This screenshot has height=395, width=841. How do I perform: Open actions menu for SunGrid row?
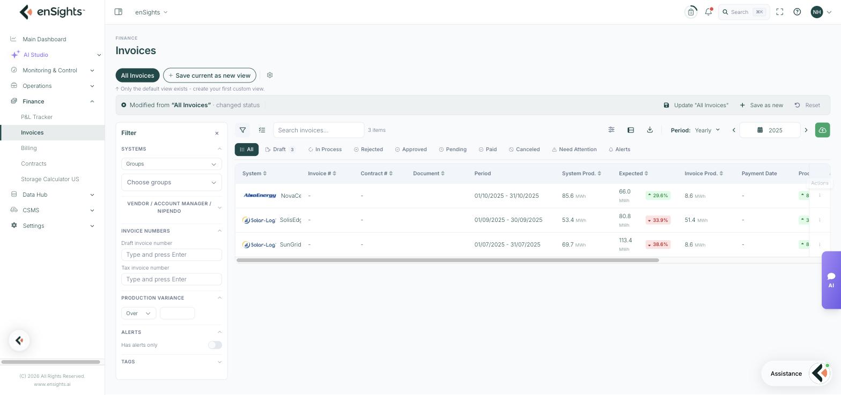click(820, 244)
